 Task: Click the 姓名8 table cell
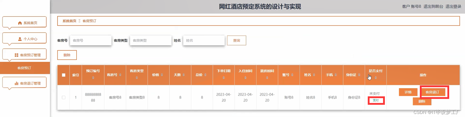tap(311, 97)
